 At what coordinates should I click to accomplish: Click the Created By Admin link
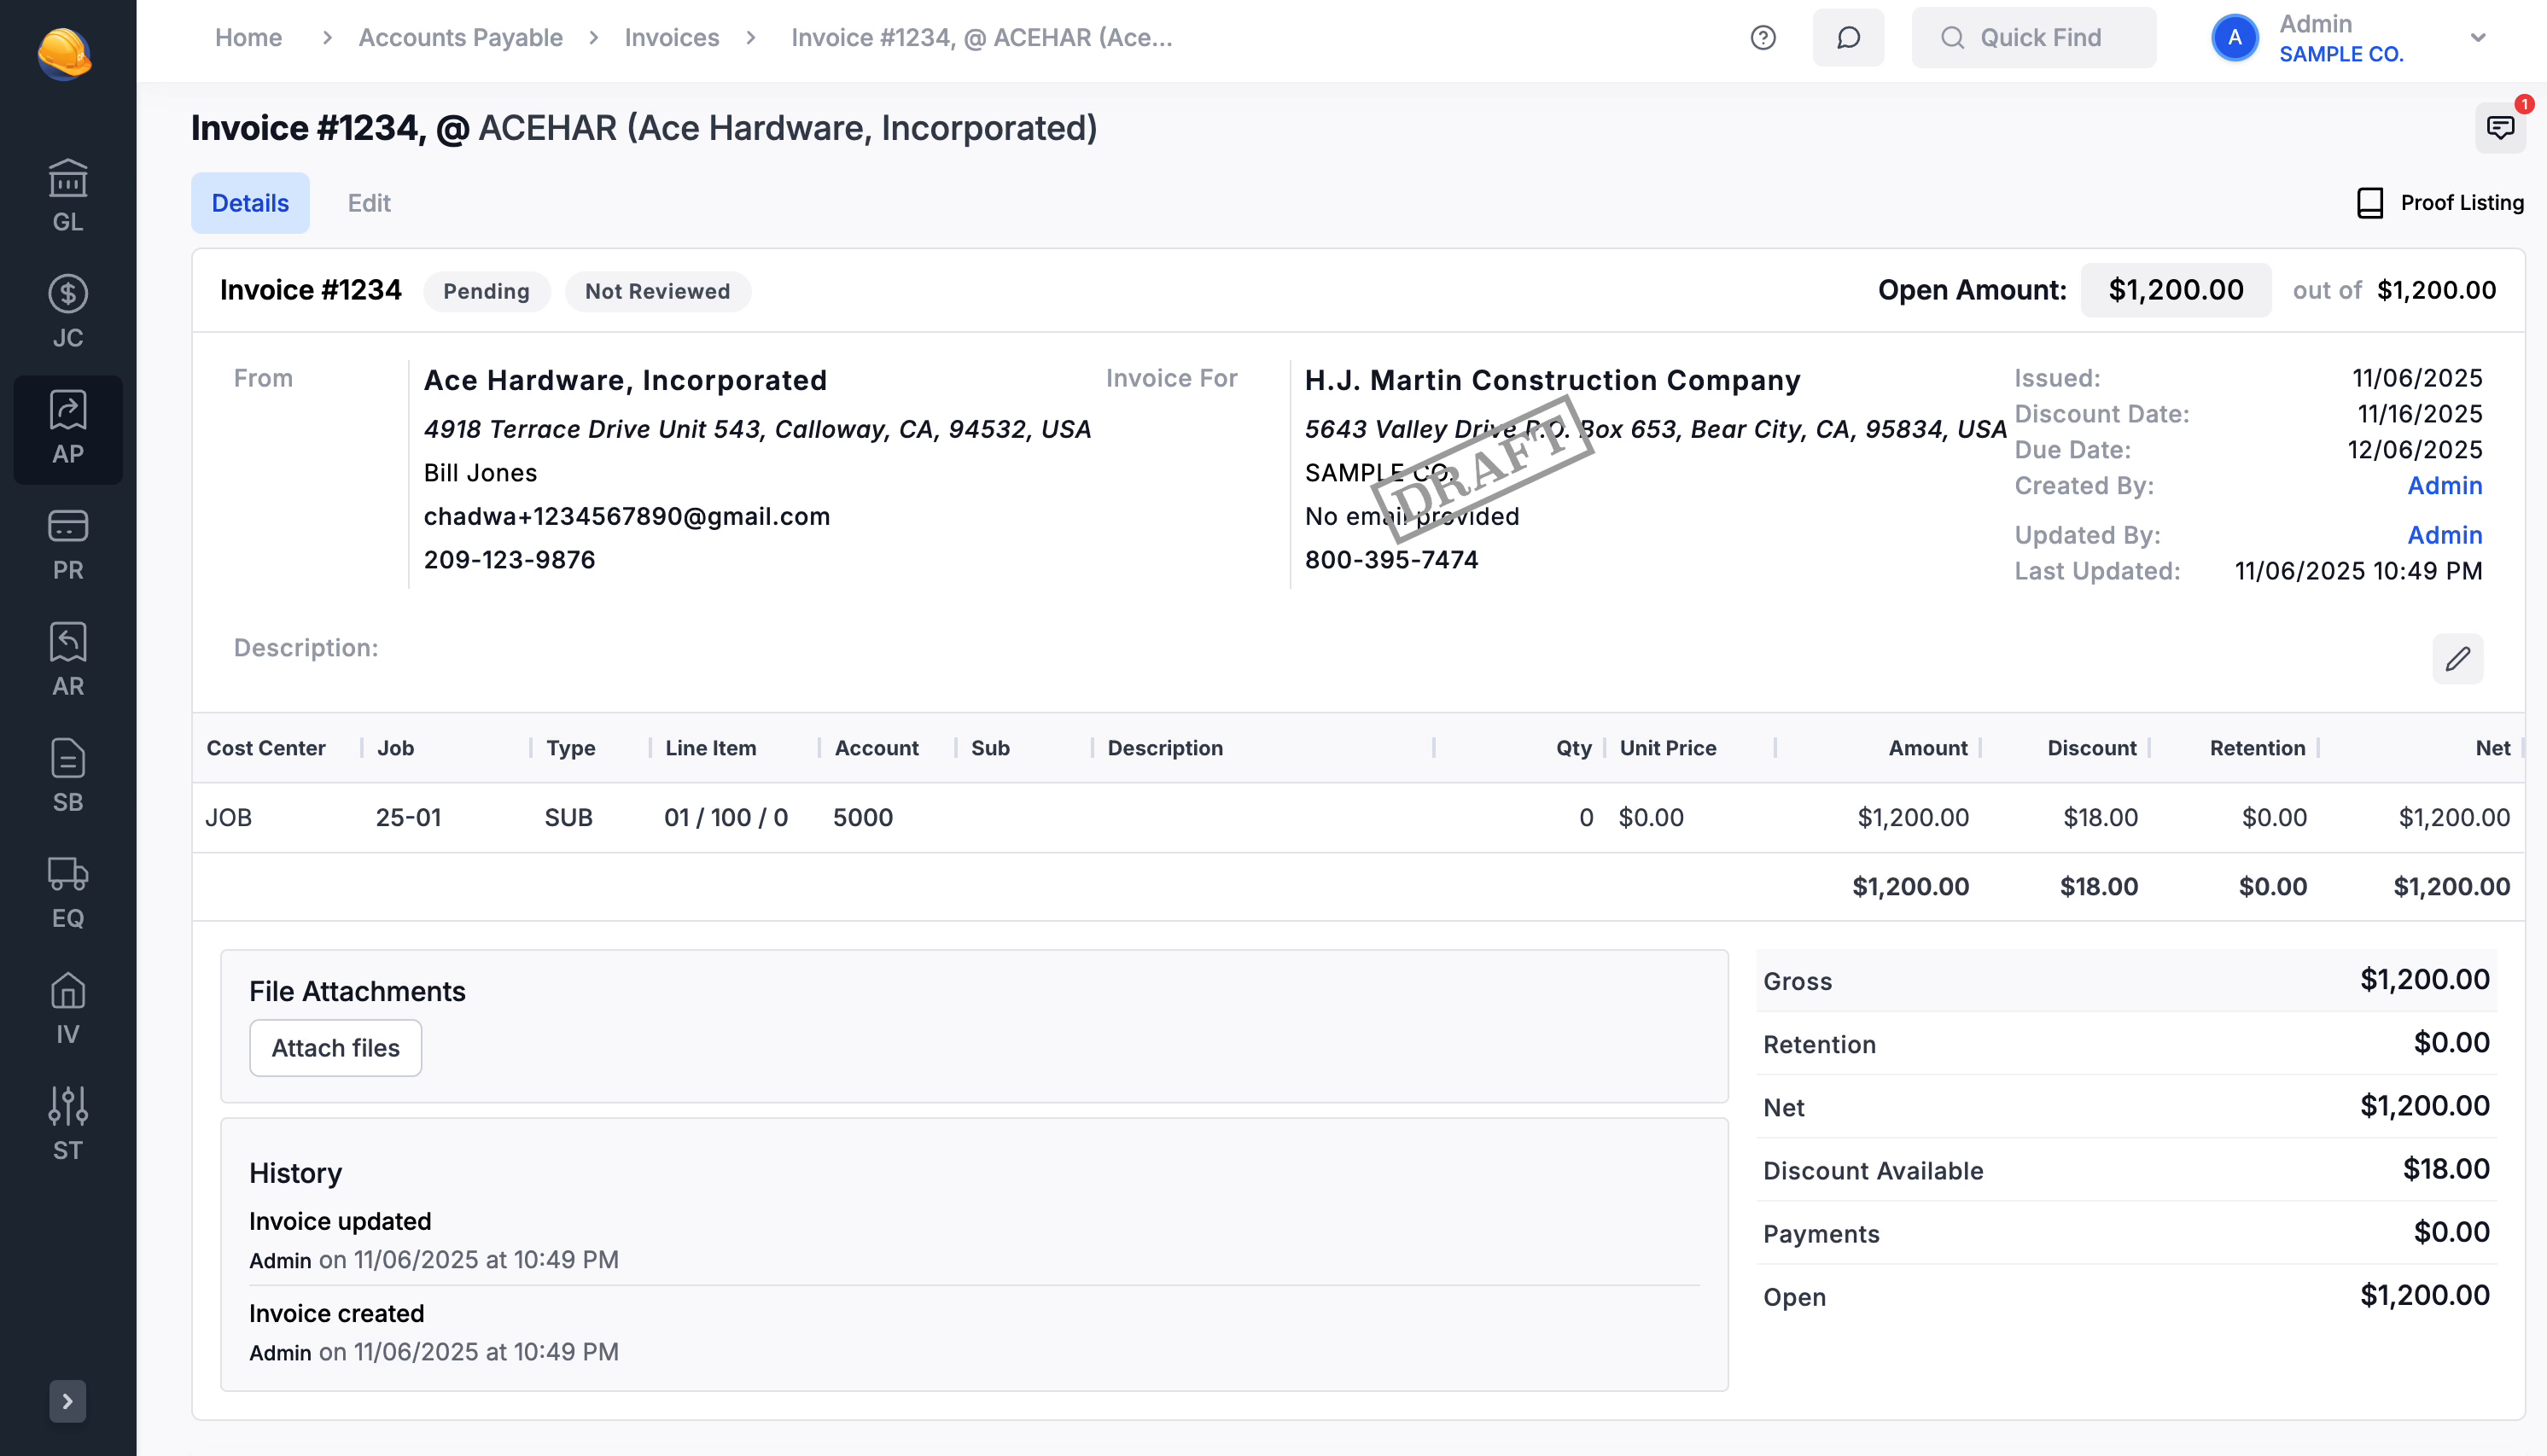(x=2444, y=486)
